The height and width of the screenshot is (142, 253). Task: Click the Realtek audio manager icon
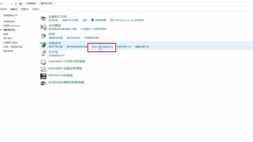point(43,83)
